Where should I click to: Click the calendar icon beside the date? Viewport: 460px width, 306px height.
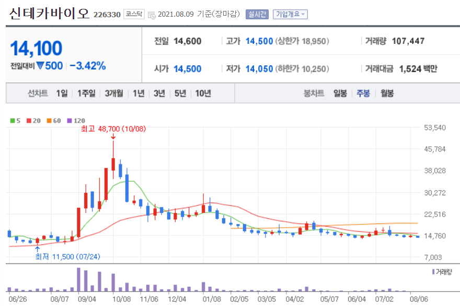152,15
